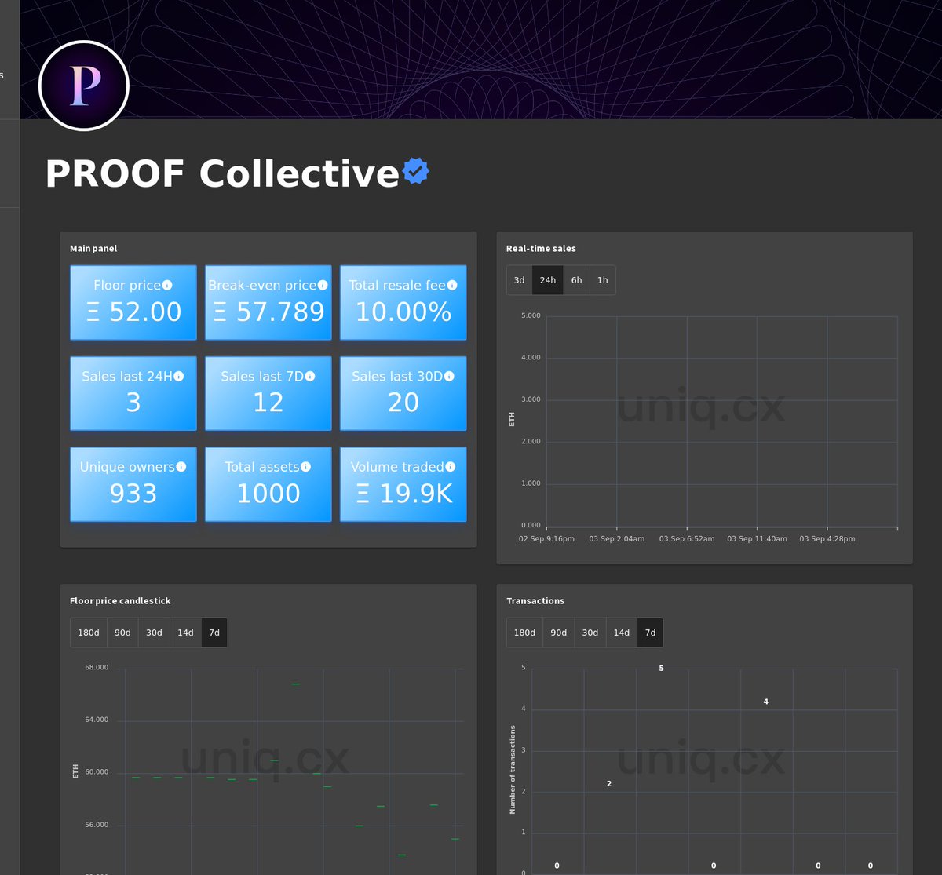Click the Total assets value 1000
This screenshot has height=875, width=942.
(268, 494)
